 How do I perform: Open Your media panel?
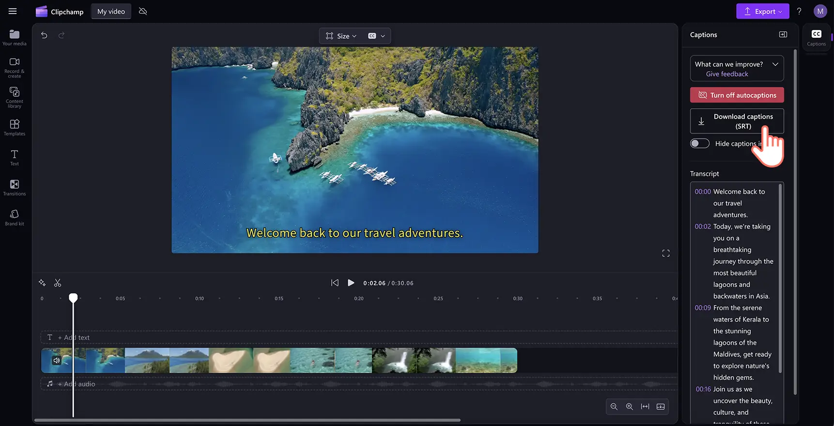pos(15,38)
